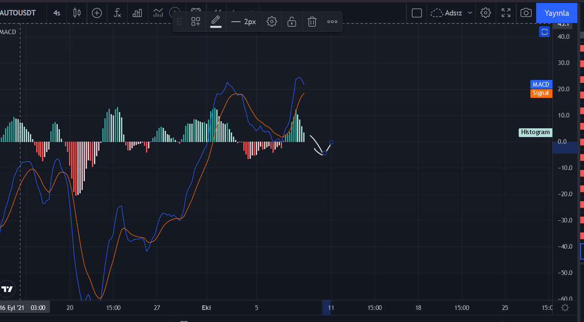
Task: Click the Eki month label on time axis
Action: (x=207, y=308)
